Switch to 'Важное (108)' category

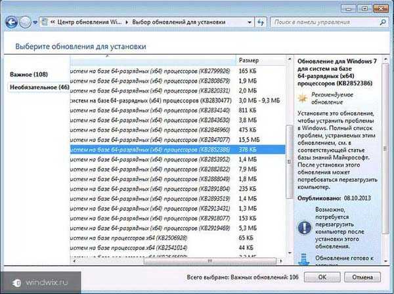(x=29, y=74)
